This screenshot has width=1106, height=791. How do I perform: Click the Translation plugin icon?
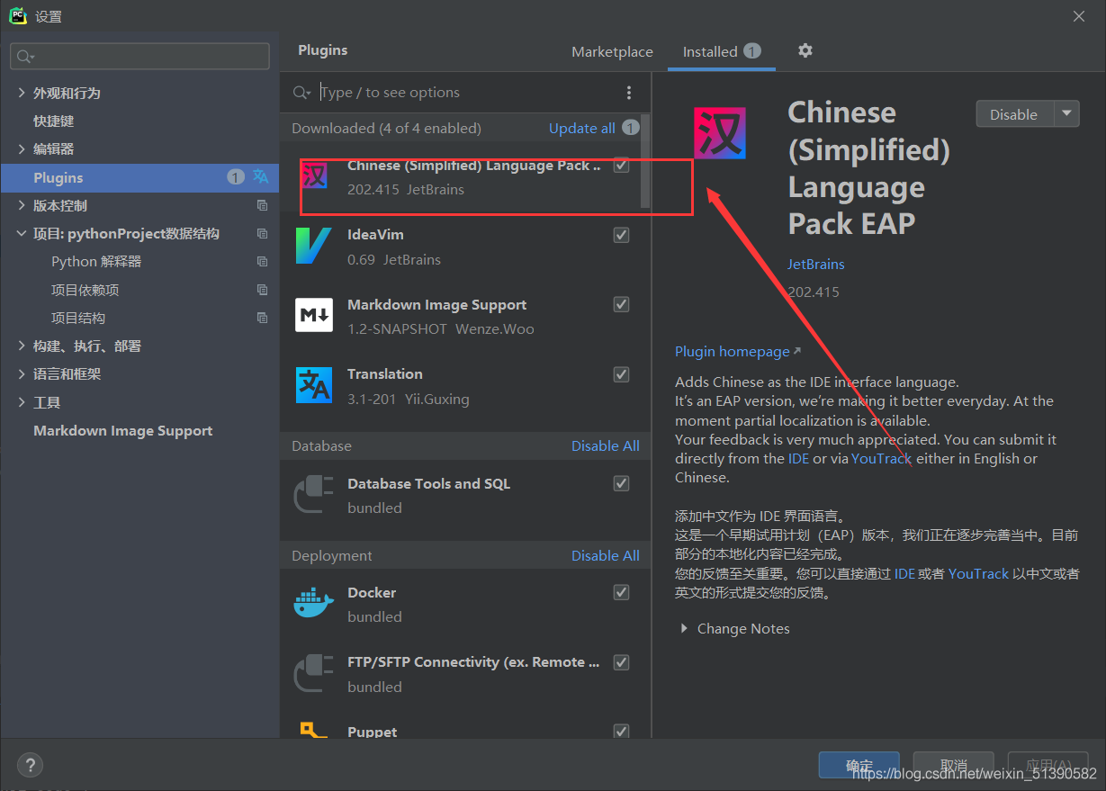(314, 385)
